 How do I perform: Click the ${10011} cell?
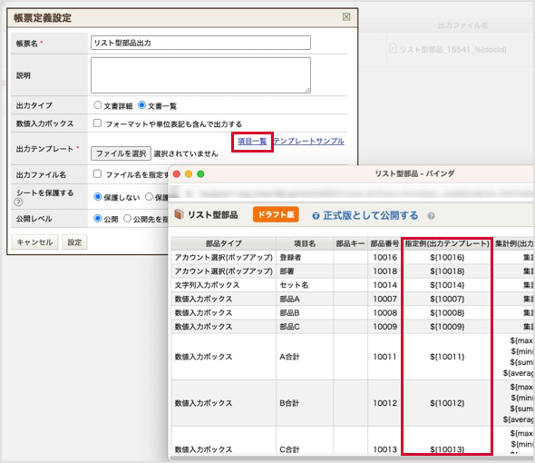click(x=447, y=357)
